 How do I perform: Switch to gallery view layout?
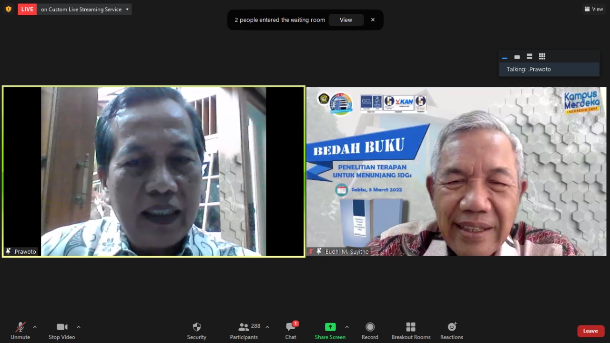click(542, 57)
